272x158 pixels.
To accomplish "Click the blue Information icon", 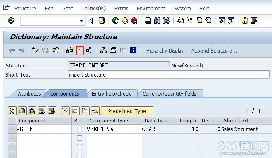I will (x=133, y=50).
